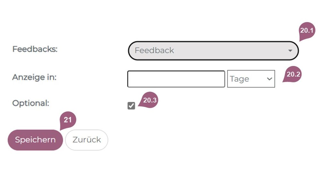Click the Zurück button

tap(87, 140)
